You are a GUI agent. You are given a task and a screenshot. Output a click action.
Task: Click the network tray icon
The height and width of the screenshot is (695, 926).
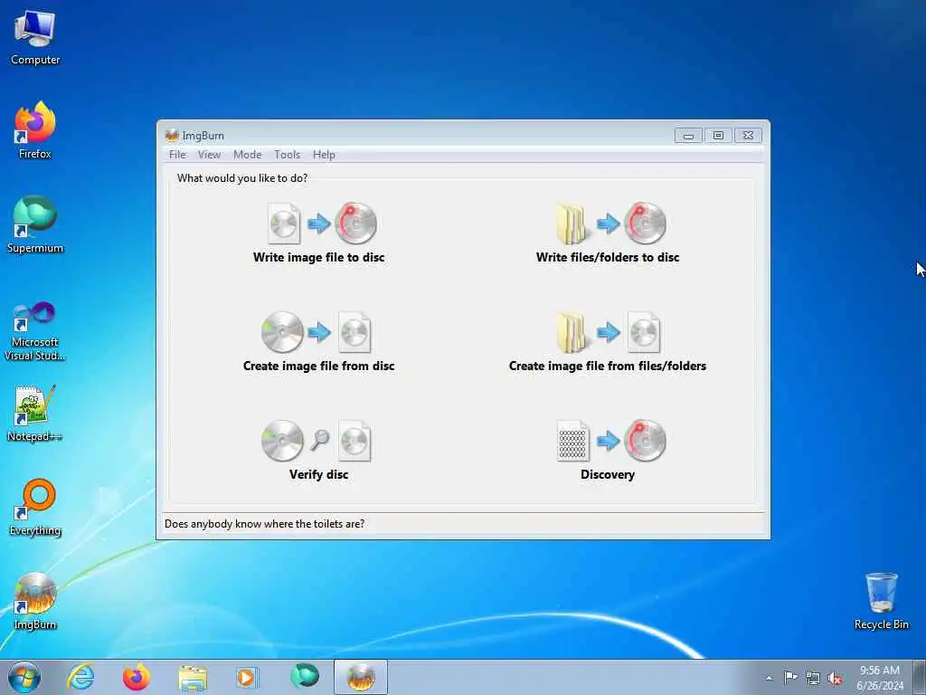click(813, 678)
